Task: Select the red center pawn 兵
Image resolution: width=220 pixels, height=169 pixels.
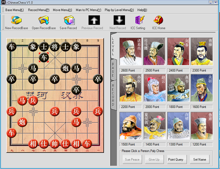Action: coord(55,111)
